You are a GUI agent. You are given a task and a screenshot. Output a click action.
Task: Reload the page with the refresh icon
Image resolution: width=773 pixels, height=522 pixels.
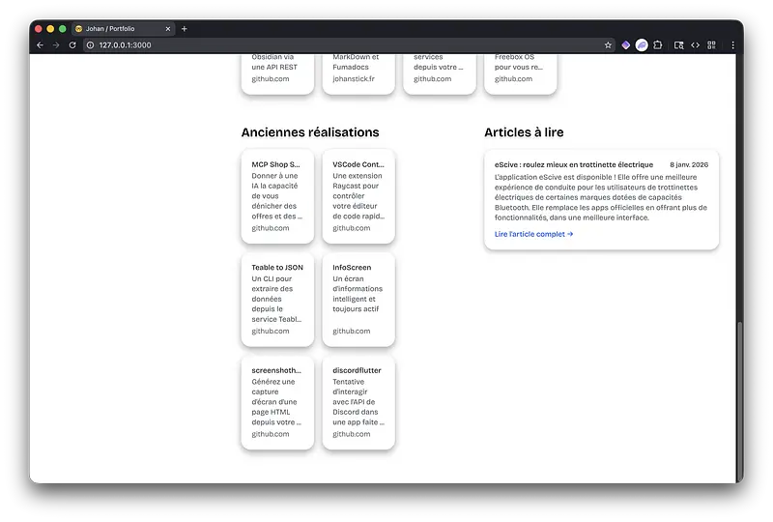72,44
